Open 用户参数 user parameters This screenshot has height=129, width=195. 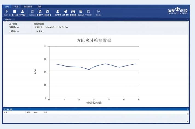tap(58, 13)
